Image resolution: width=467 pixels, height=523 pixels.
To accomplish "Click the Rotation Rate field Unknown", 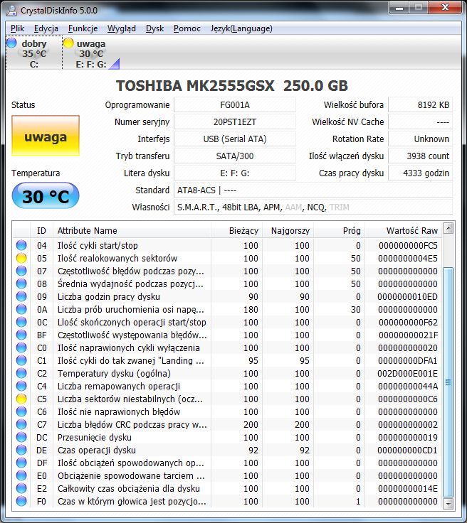I will click(x=420, y=139).
